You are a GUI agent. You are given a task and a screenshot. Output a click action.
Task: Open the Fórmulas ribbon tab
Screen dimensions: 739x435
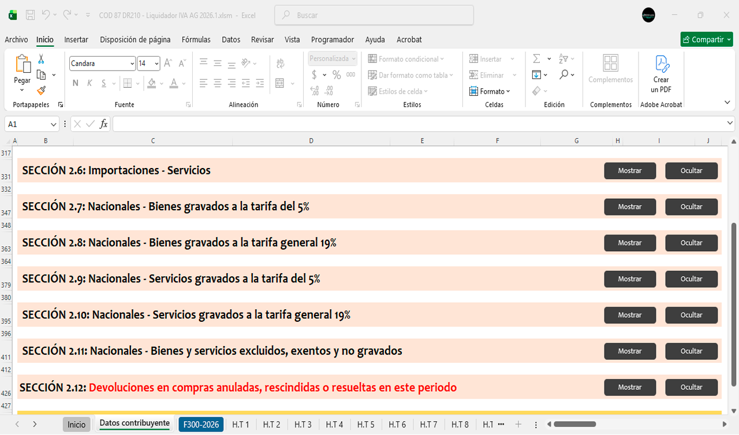[196, 40]
